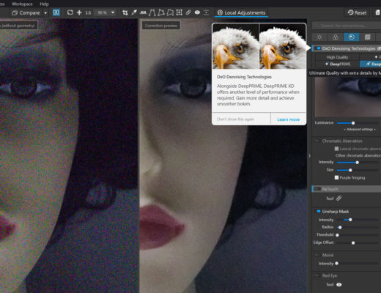This screenshot has height=293, width=381.
Task: Click the 90% zoom level field
Action: click(x=103, y=12)
